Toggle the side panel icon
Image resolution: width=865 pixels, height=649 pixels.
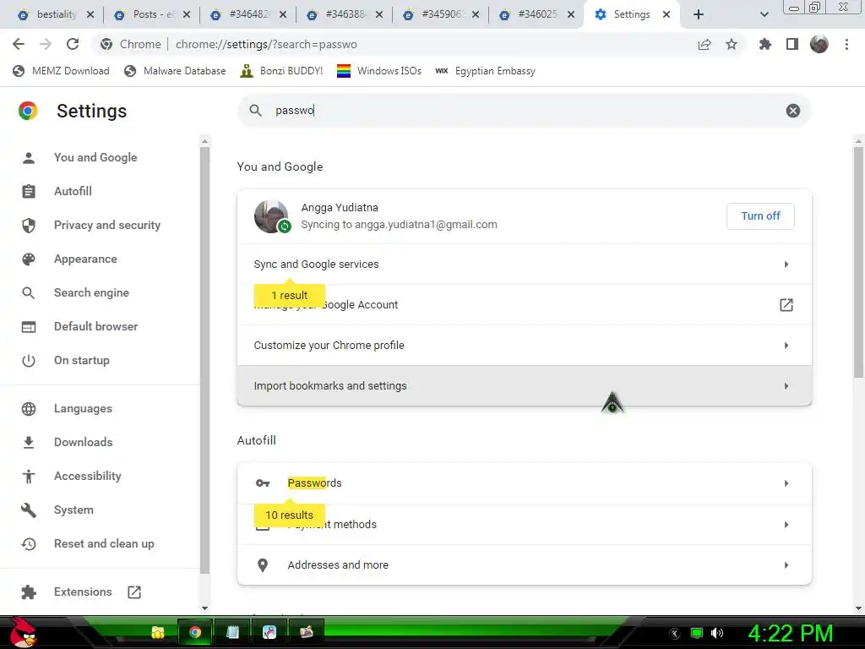[792, 44]
